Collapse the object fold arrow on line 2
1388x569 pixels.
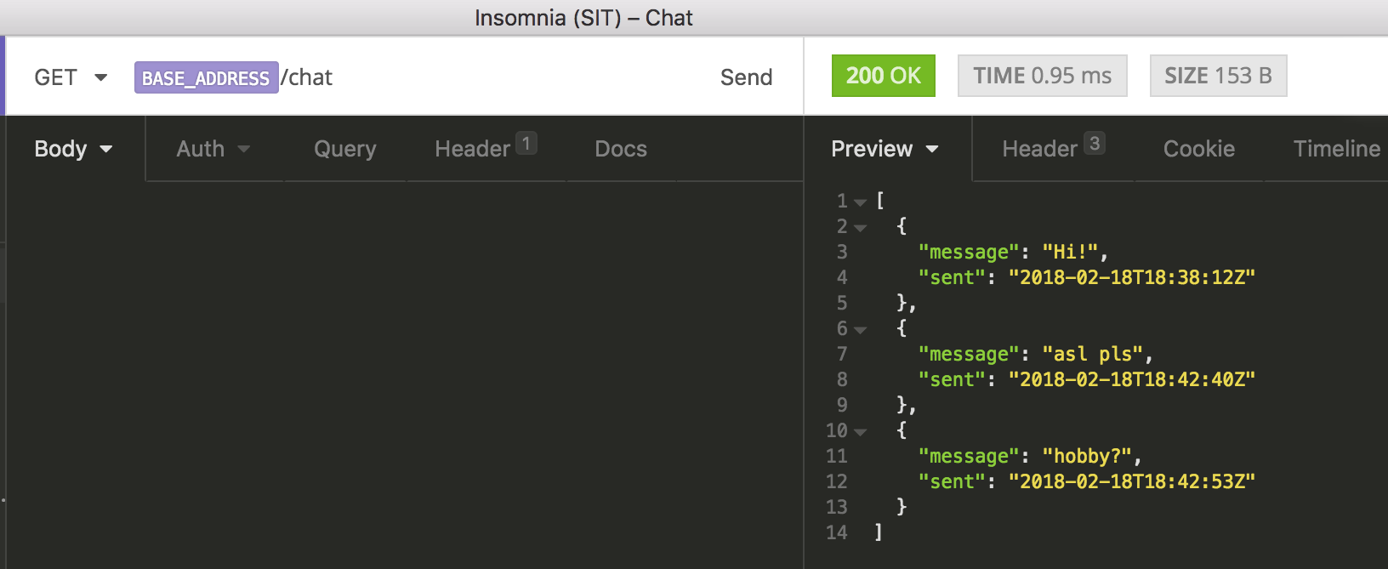point(861,228)
